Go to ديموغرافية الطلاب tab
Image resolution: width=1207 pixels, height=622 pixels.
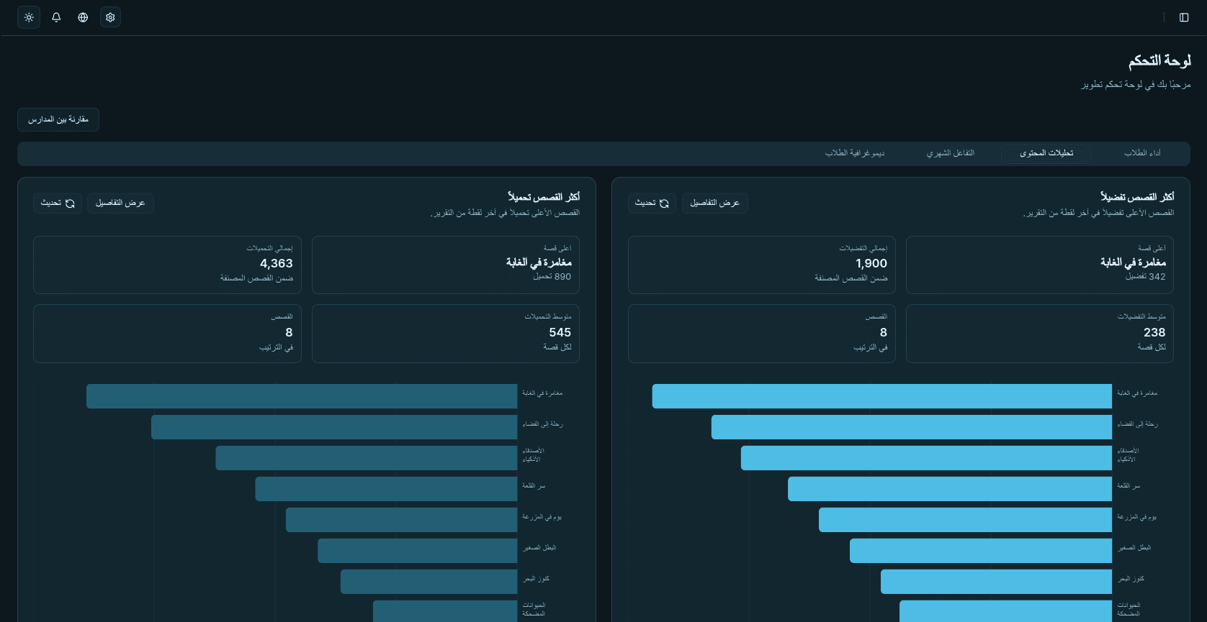click(x=855, y=153)
